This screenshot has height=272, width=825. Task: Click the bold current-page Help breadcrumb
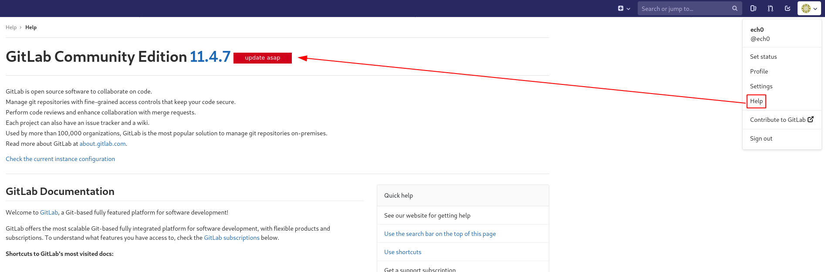[x=31, y=27]
